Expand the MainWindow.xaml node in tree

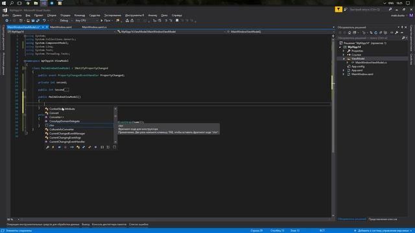click(x=344, y=74)
